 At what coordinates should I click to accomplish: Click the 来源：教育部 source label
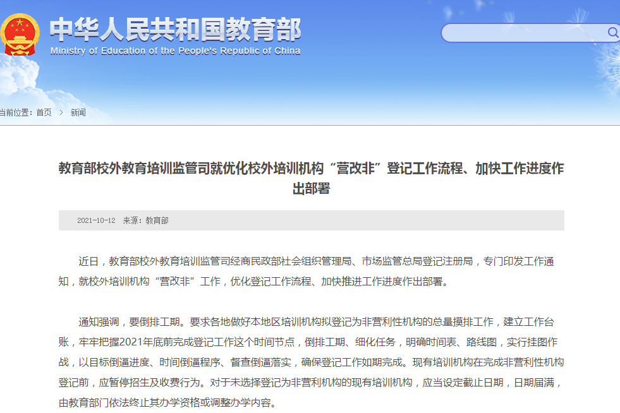click(145, 220)
